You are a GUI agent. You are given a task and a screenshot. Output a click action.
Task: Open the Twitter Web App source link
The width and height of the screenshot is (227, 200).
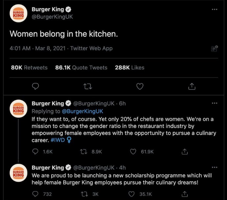coord(91,48)
